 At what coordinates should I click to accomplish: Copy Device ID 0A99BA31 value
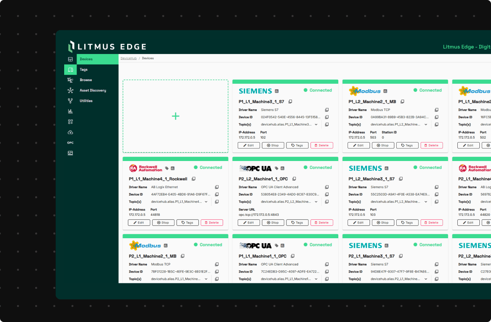(436, 117)
